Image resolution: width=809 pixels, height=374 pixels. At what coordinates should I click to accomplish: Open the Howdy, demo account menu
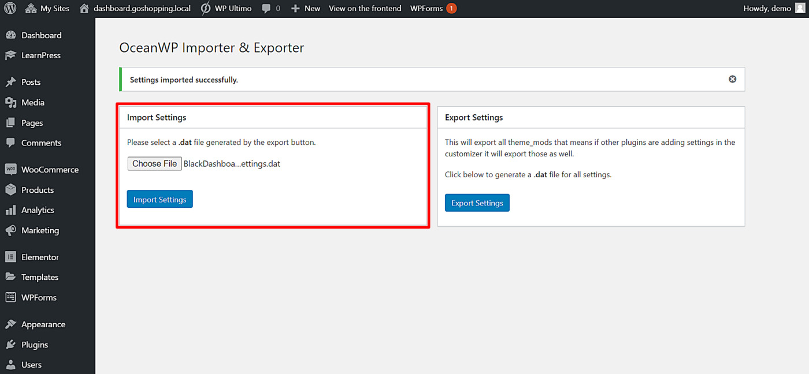(x=774, y=9)
